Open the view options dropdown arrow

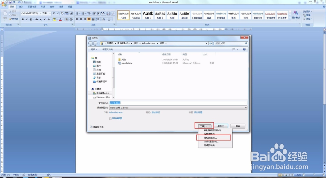pos(237,49)
